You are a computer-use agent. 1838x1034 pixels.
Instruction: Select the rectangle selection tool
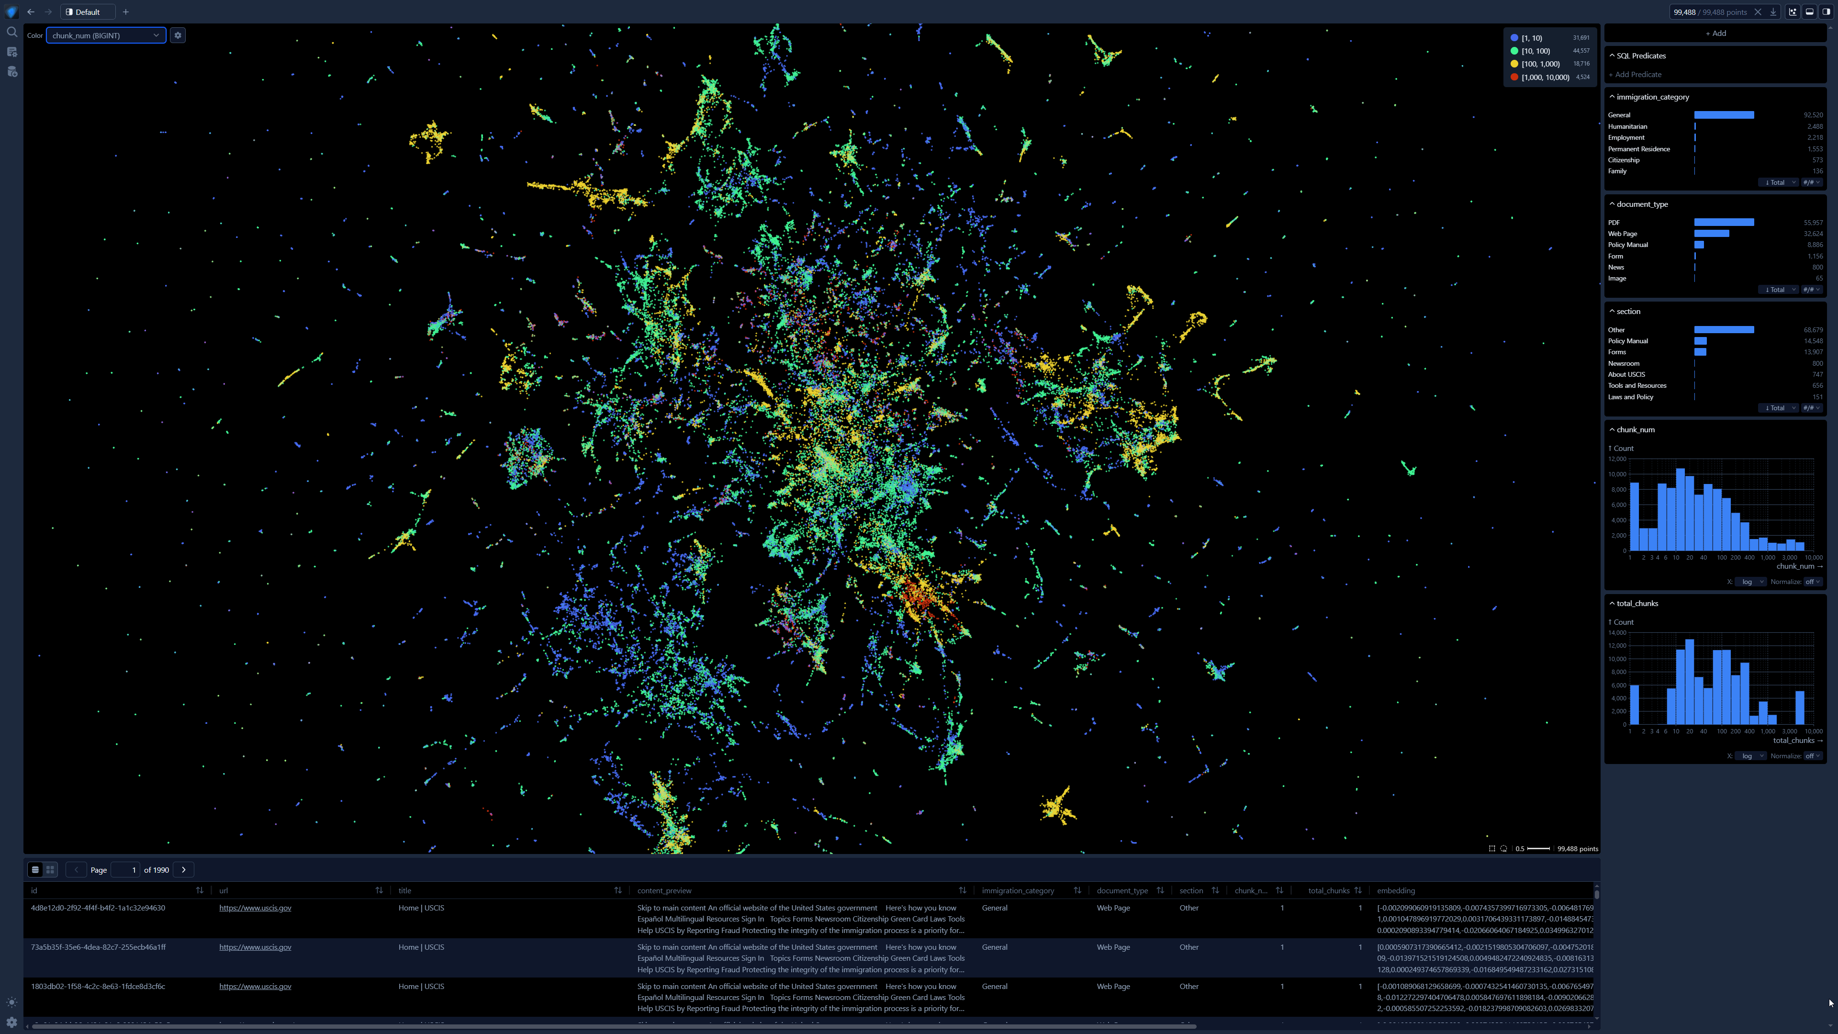coord(1492,848)
